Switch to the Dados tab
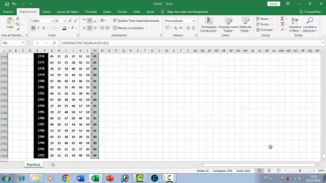Image resolution: width=326 pixels, height=183 pixels. (107, 12)
